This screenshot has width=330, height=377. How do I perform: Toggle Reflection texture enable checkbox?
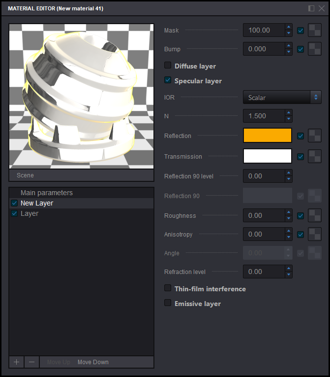pyautogui.click(x=300, y=136)
